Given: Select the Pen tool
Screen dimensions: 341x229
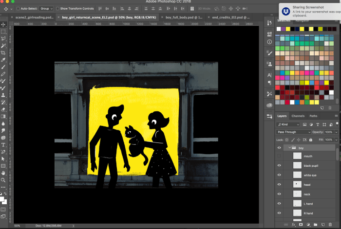Looking at the screenshot, I should tap(3, 152).
